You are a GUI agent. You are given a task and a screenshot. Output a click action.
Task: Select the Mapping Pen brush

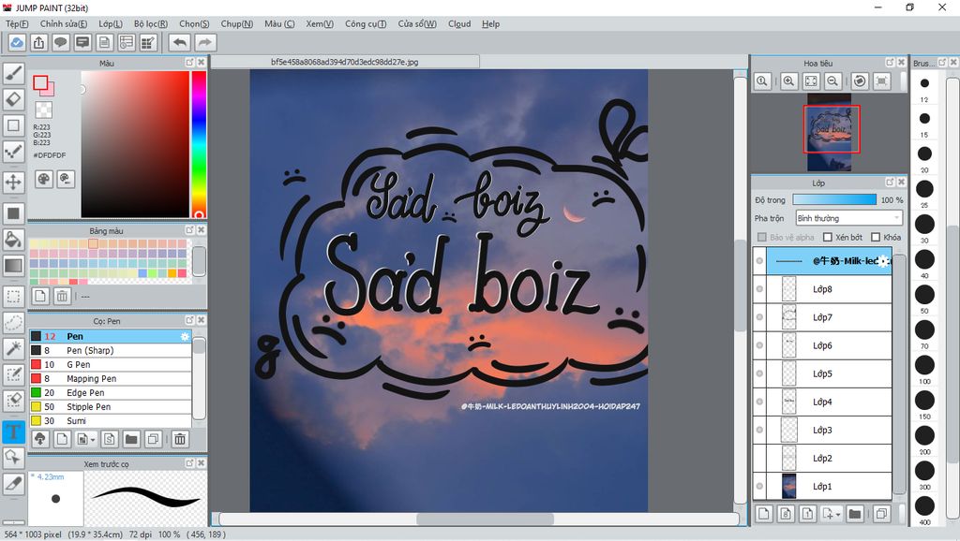(x=111, y=378)
